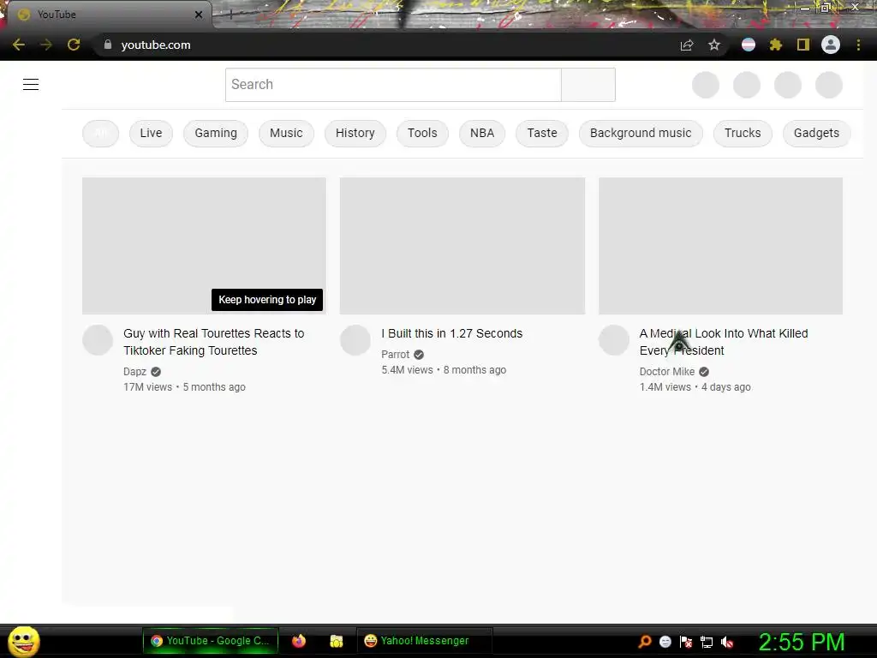
Task: Select the Gaming filter chip
Action: click(x=216, y=133)
